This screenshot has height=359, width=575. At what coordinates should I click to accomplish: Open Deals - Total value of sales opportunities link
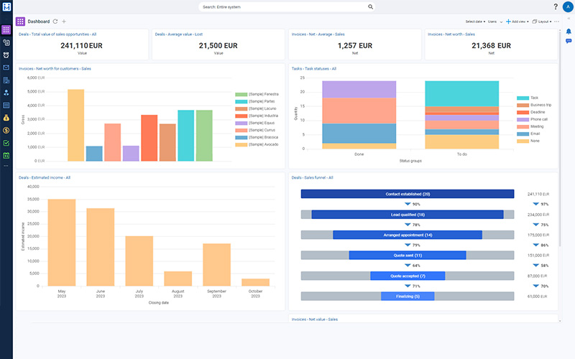pos(57,34)
